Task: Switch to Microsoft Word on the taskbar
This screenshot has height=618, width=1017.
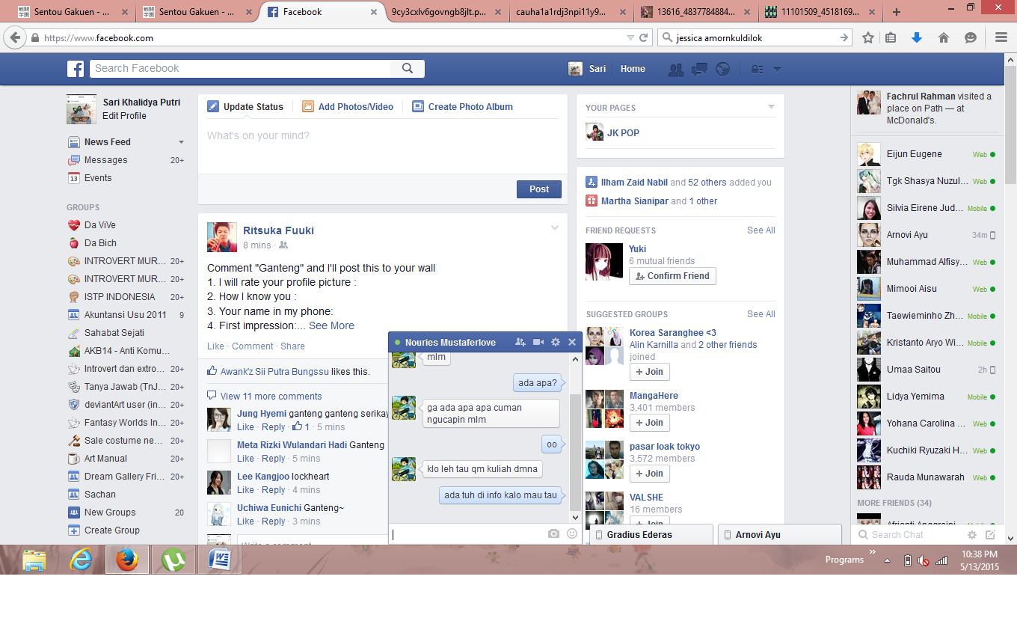Action: coord(220,560)
